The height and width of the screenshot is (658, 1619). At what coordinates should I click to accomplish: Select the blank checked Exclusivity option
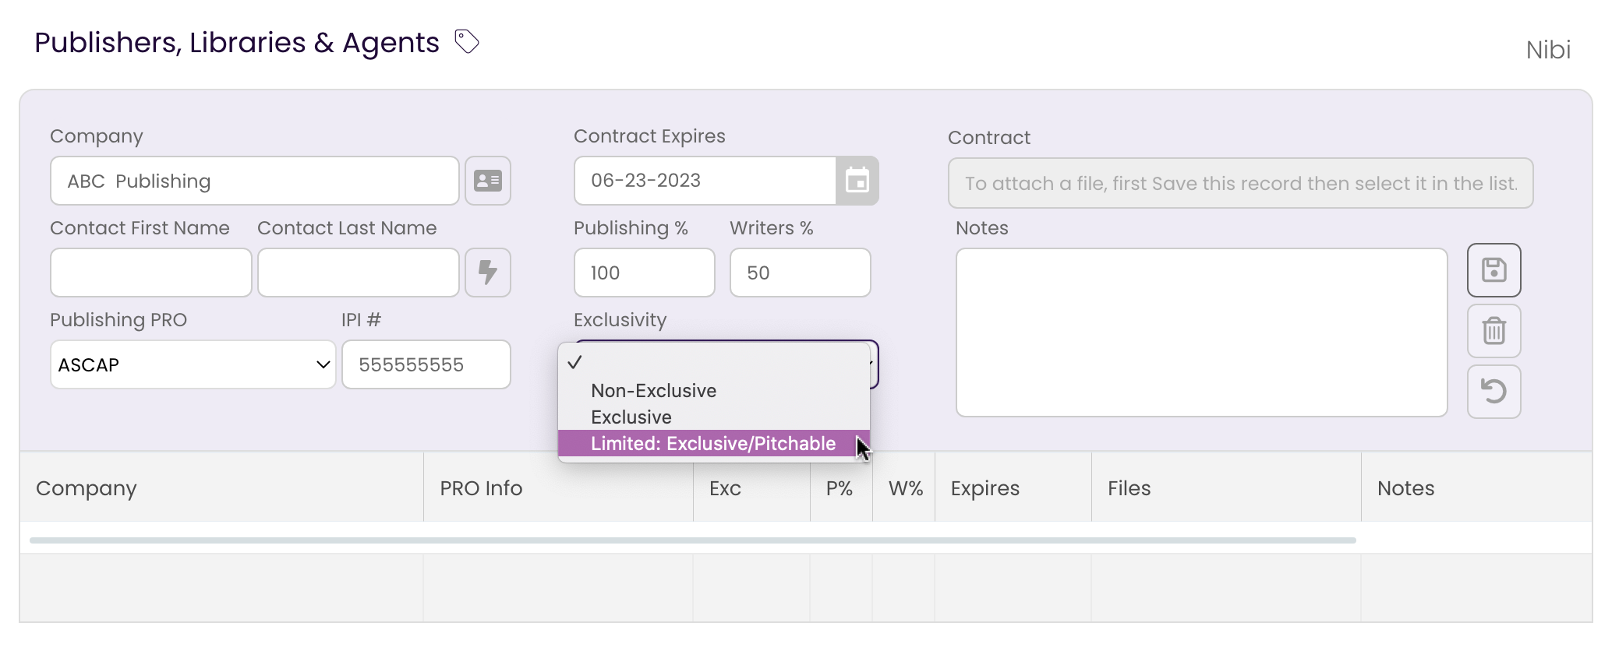click(713, 363)
